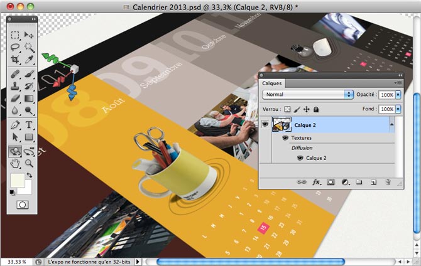Open the Fond fill dropdown arrow
421x266 pixels.
pos(398,109)
